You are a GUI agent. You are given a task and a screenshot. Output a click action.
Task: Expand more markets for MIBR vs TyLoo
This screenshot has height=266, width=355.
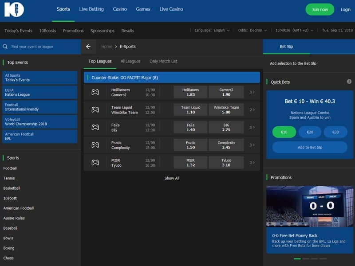(252, 163)
